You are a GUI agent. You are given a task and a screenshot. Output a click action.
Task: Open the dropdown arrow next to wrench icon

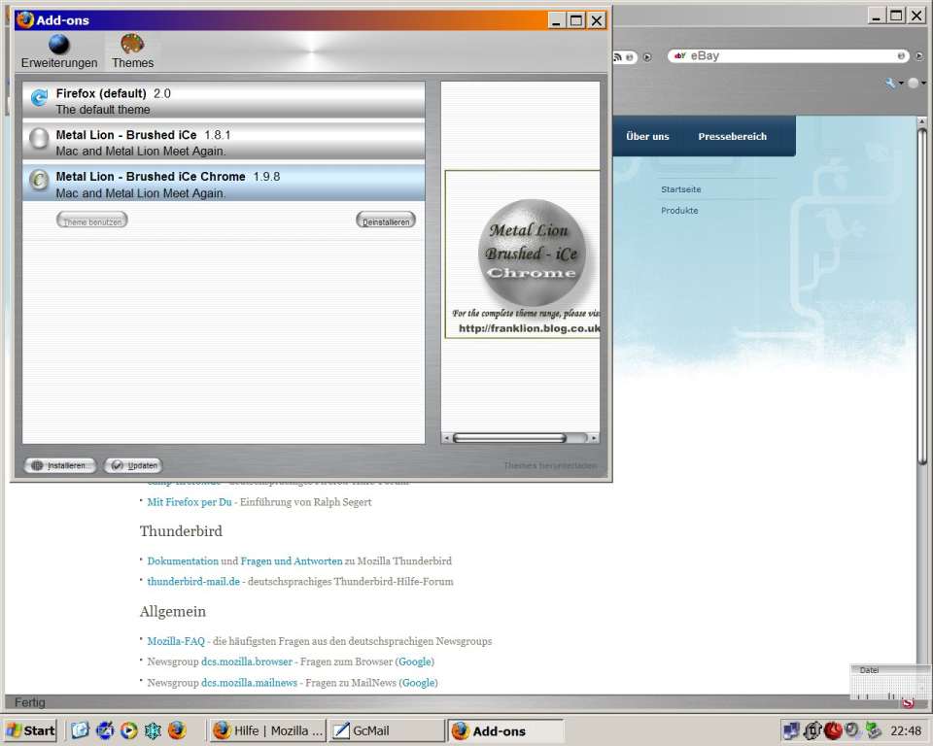[x=901, y=84]
